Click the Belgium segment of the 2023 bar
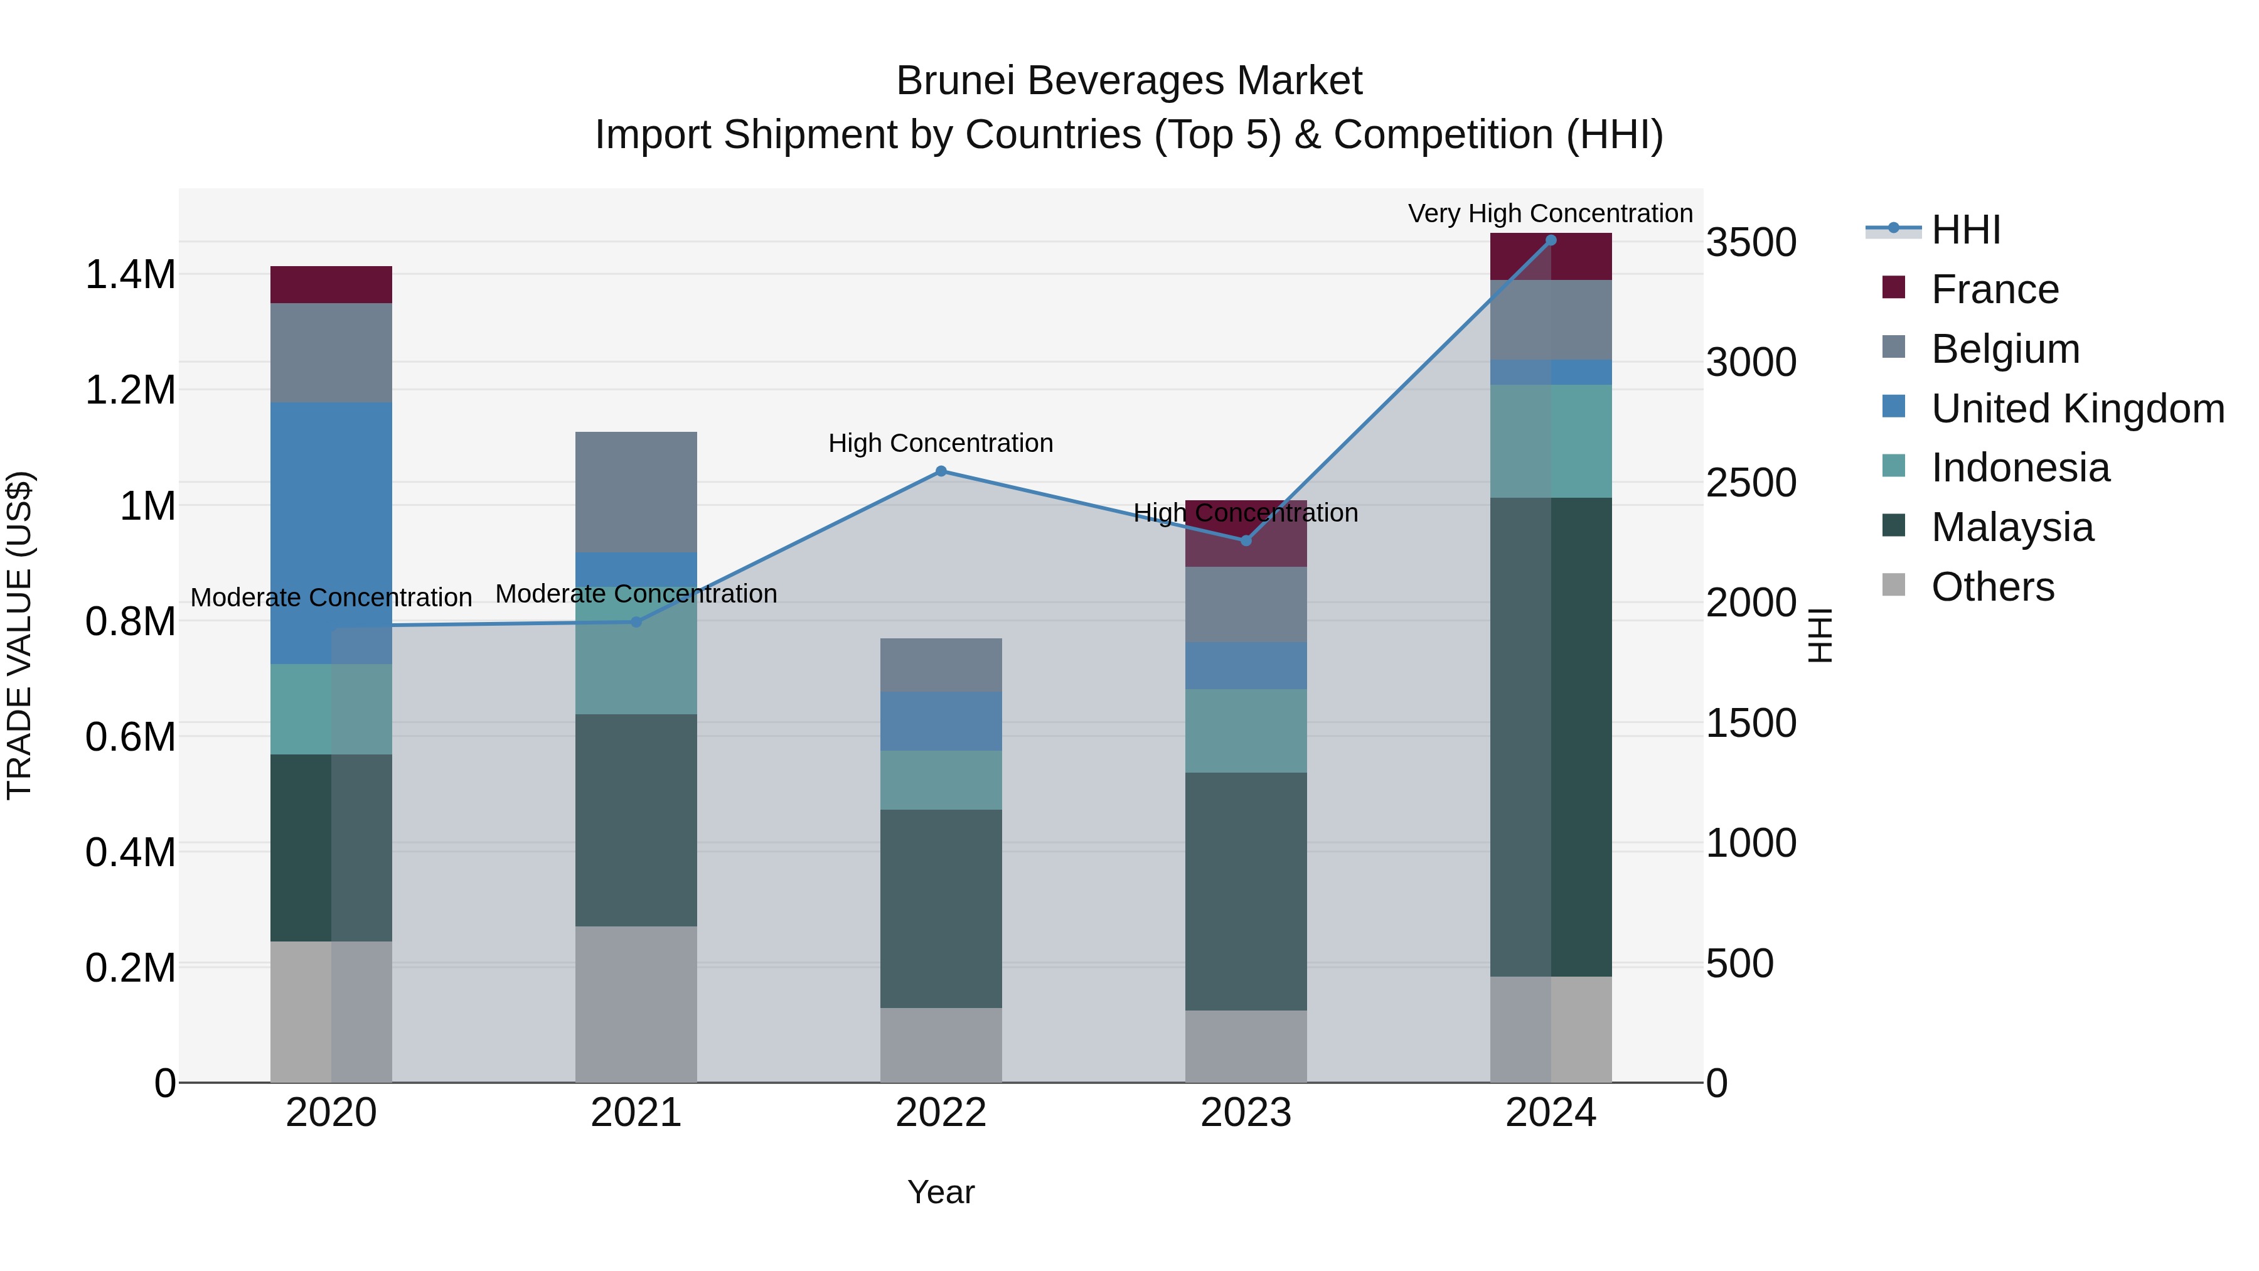The width and height of the screenshot is (2259, 1271). click(x=1246, y=604)
